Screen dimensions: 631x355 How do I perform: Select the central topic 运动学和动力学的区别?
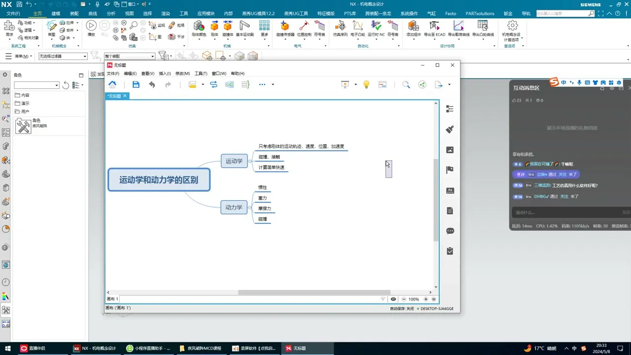point(159,180)
